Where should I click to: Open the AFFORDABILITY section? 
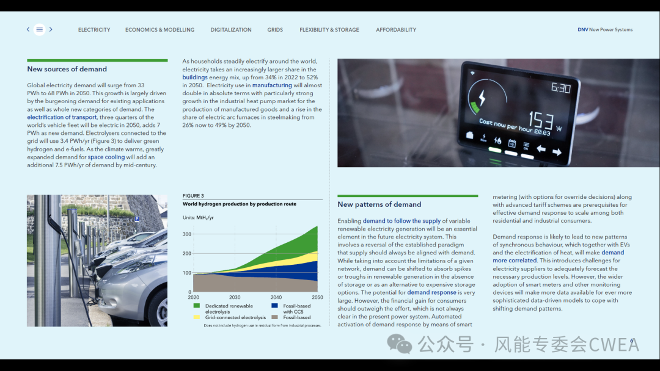(396, 30)
